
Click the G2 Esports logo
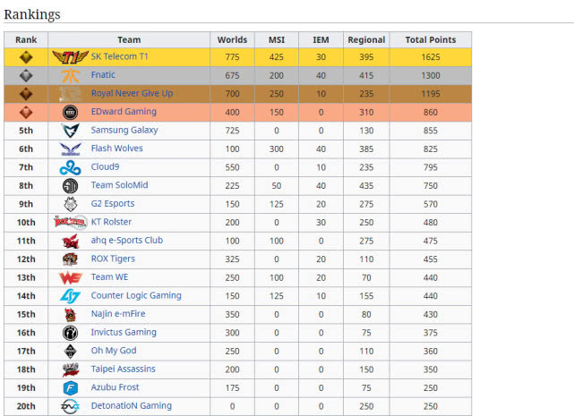[x=70, y=204]
